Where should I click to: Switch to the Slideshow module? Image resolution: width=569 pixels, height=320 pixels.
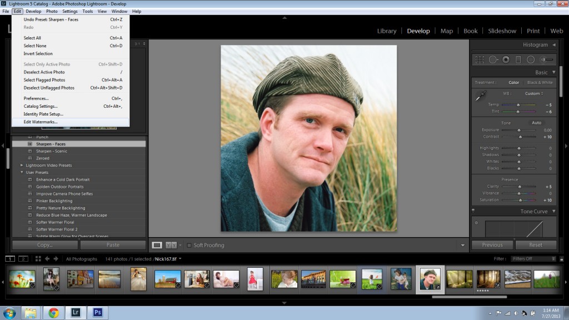[x=502, y=31]
